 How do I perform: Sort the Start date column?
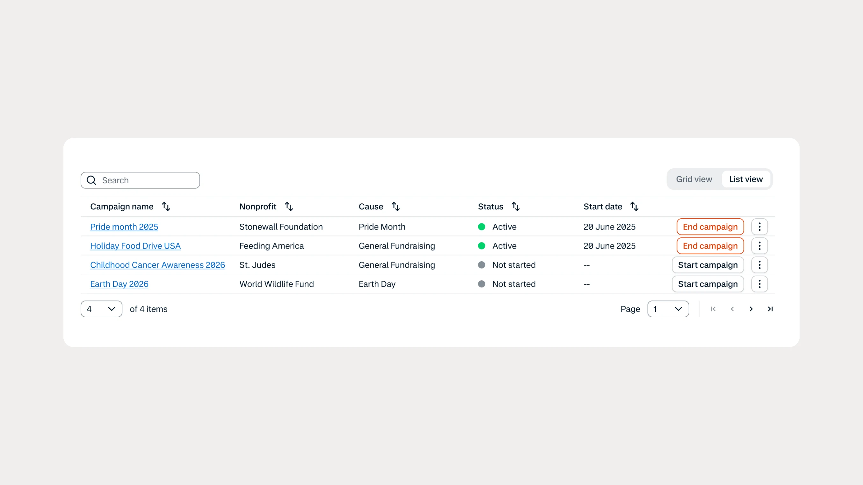(x=635, y=206)
